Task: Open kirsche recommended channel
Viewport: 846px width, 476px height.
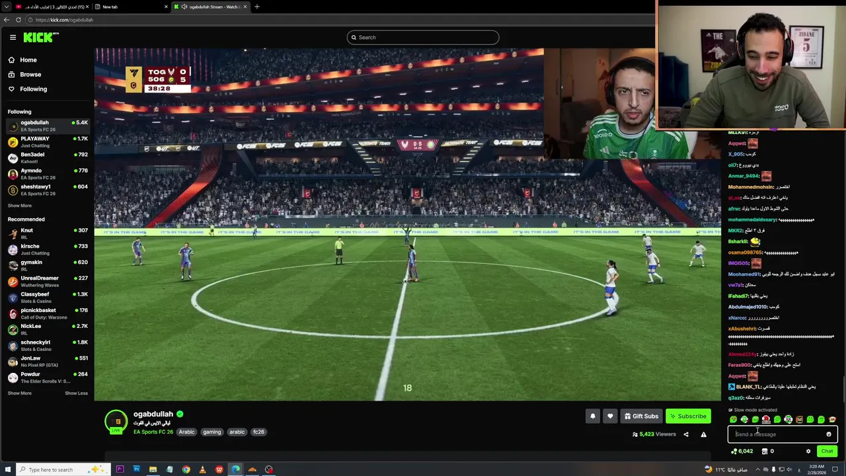Action: pos(48,249)
